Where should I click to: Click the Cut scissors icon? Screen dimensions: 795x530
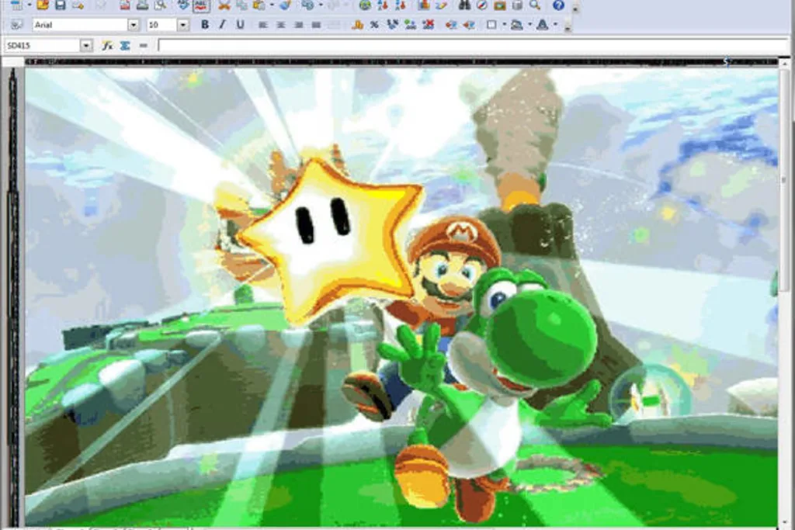tap(224, 5)
